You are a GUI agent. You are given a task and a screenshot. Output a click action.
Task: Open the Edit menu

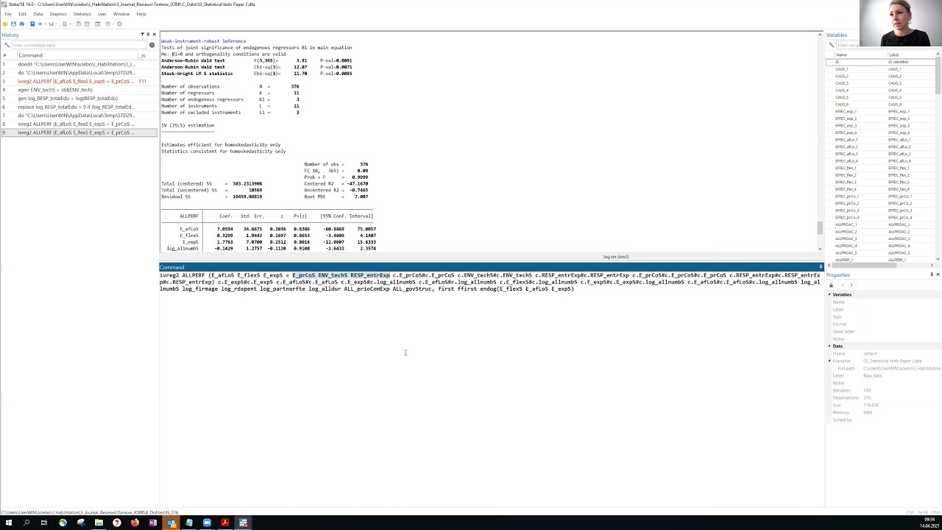pyautogui.click(x=22, y=14)
